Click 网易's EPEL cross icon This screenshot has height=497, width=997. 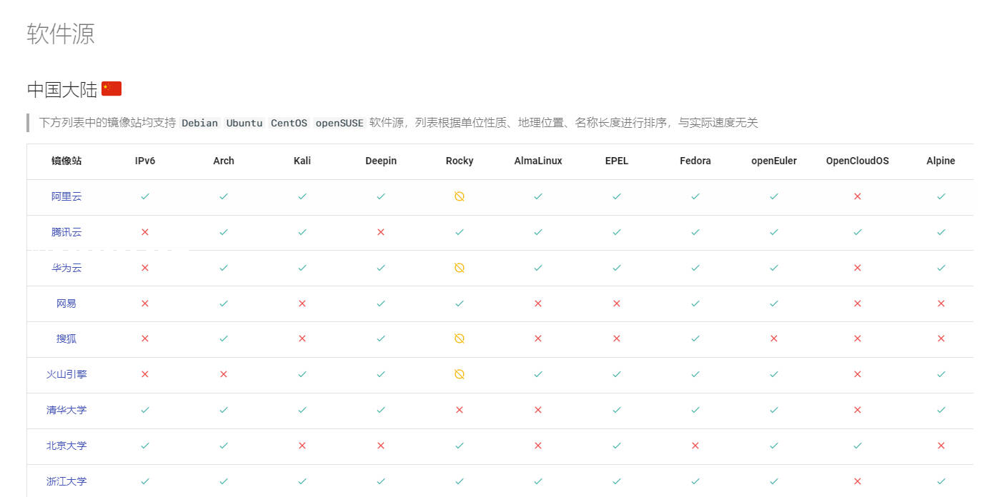(617, 303)
